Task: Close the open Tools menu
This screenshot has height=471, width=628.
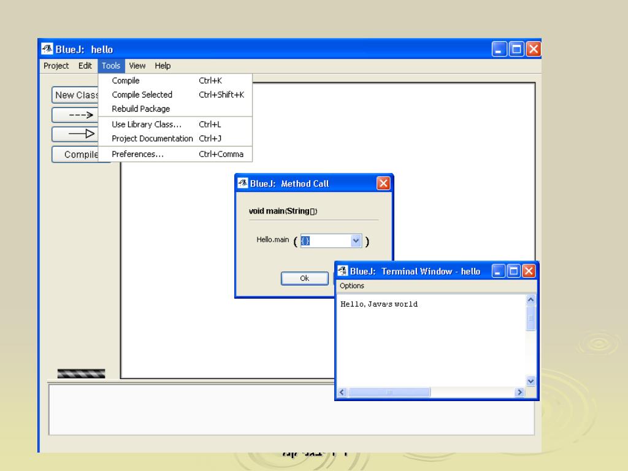Action: tap(111, 66)
